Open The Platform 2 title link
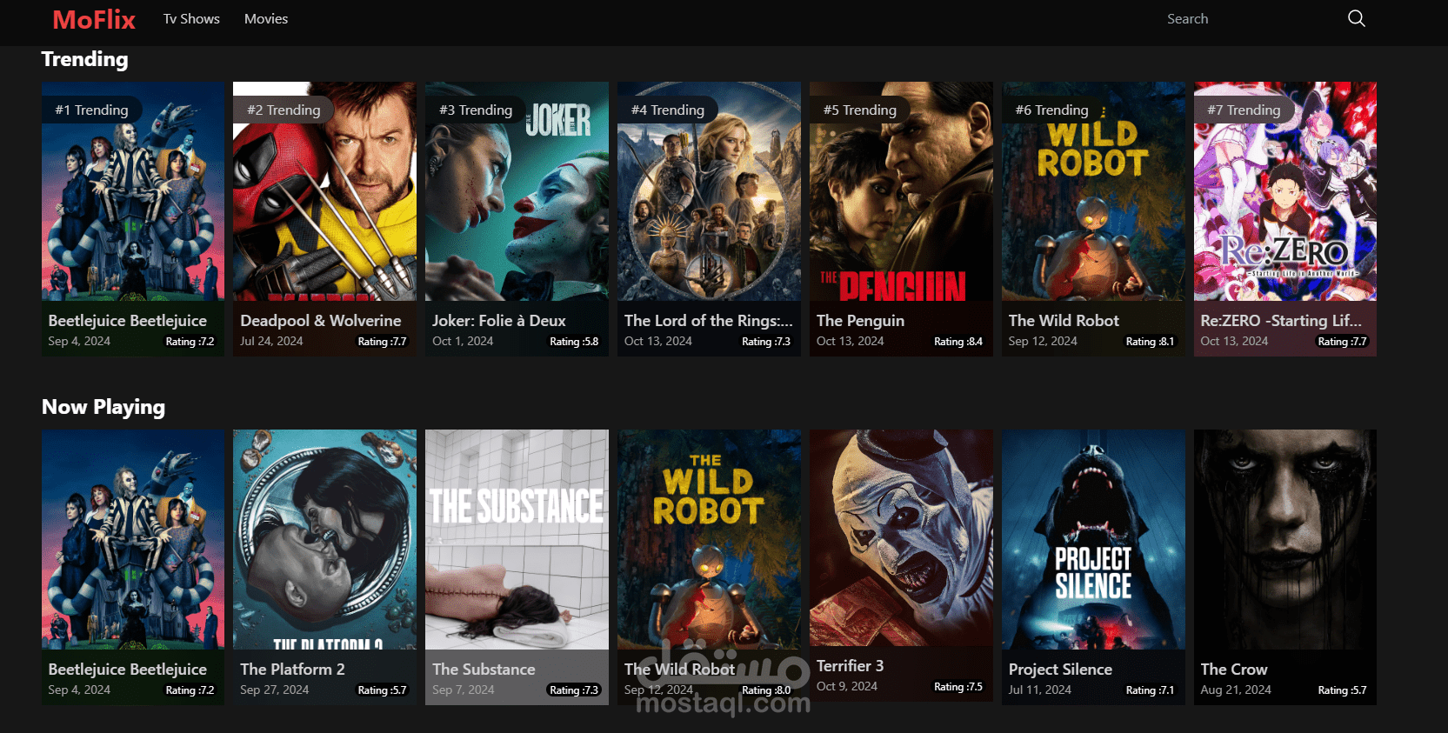This screenshot has height=733, width=1448. coord(292,670)
